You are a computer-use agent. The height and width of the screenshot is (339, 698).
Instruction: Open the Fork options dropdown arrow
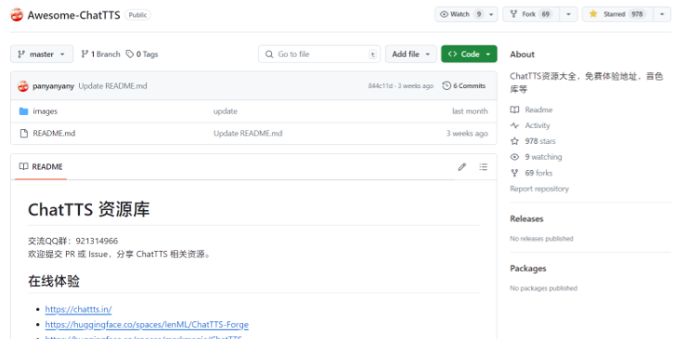click(568, 14)
